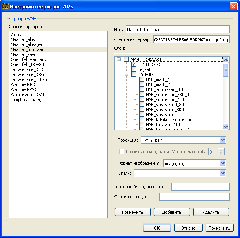Expand the Стили dropdown list
Viewport: 240px width, 238px height.
pos(222,174)
